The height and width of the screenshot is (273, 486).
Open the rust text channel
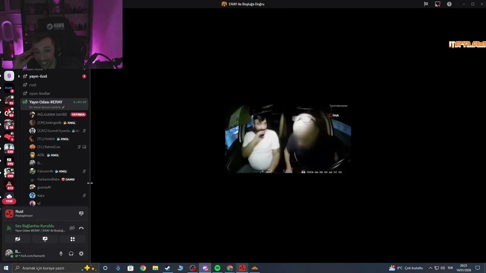[x=54, y=85]
